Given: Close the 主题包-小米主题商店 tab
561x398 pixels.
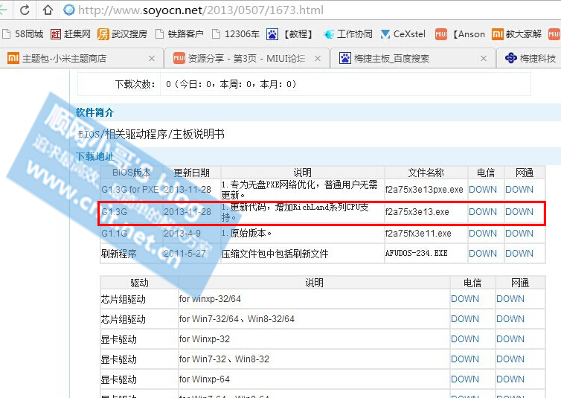Looking at the screenshot, I should (x=151, y=58).
